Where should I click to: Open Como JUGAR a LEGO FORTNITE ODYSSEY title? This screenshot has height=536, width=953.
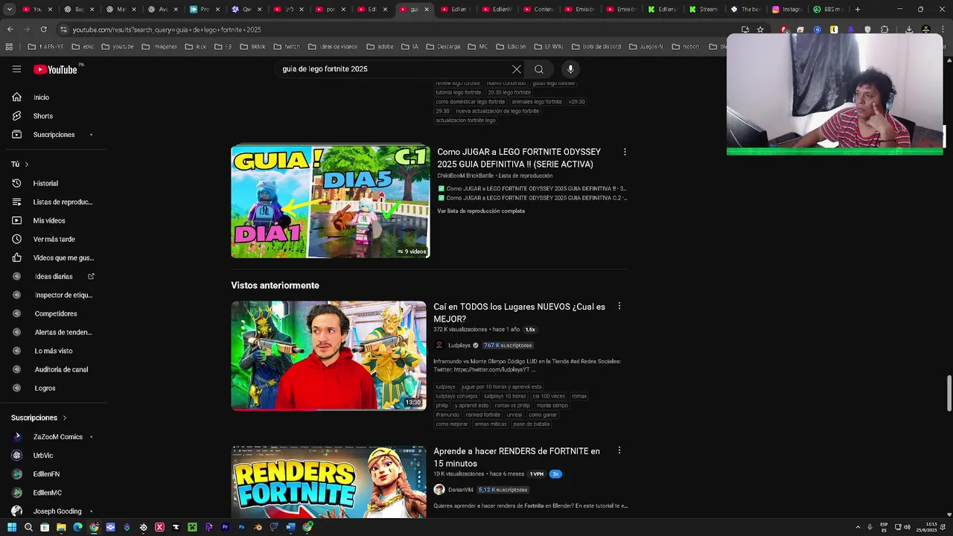(x=519, y=158)
